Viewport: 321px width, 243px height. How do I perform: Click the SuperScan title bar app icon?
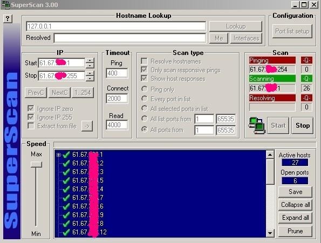point(5,5)
